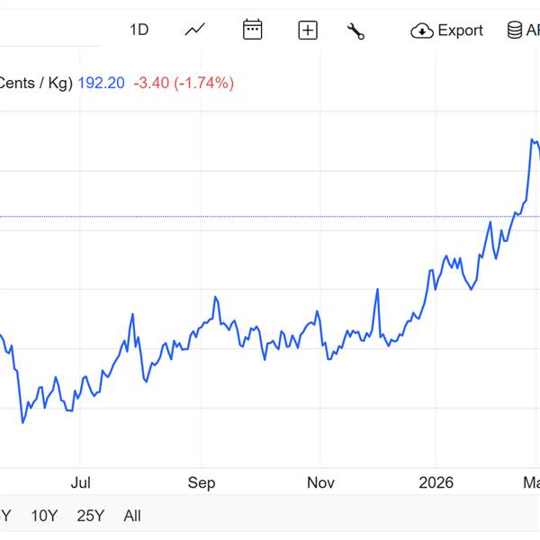
Task: Click the blue 192.20 price value
Action: 102,83
